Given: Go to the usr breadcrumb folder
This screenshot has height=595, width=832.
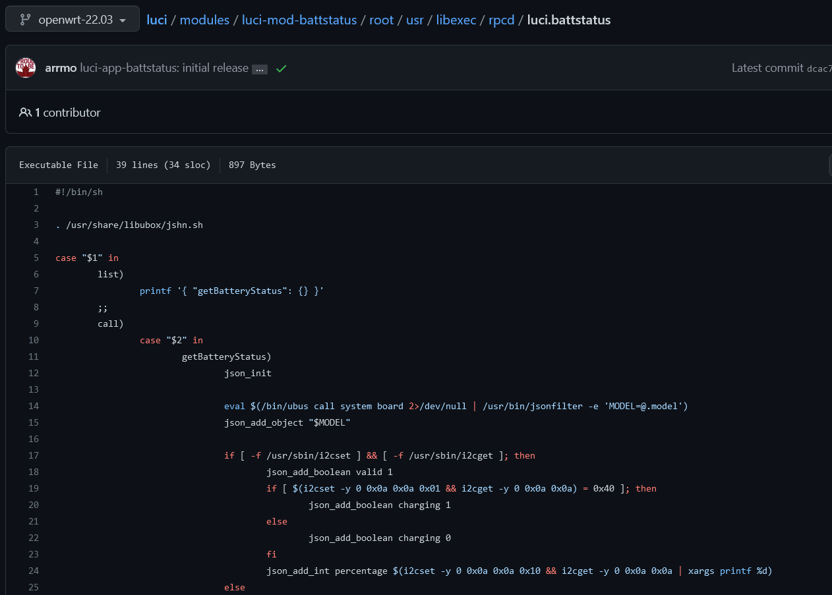Looking at the screenshot, I should tap(415, 20).
